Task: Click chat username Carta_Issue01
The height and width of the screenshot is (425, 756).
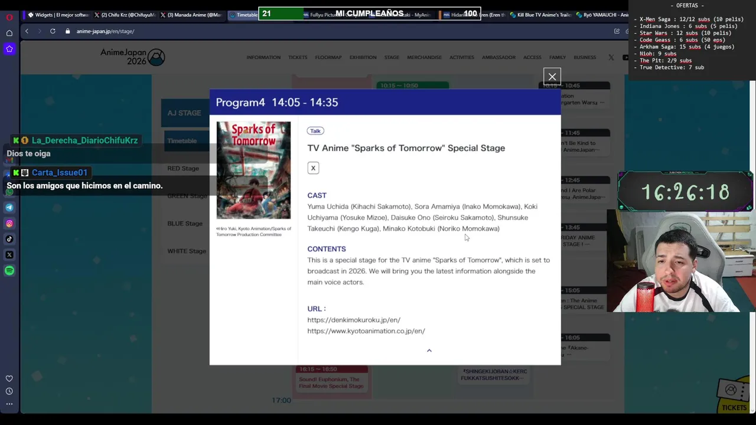Action: pos(60,172)
